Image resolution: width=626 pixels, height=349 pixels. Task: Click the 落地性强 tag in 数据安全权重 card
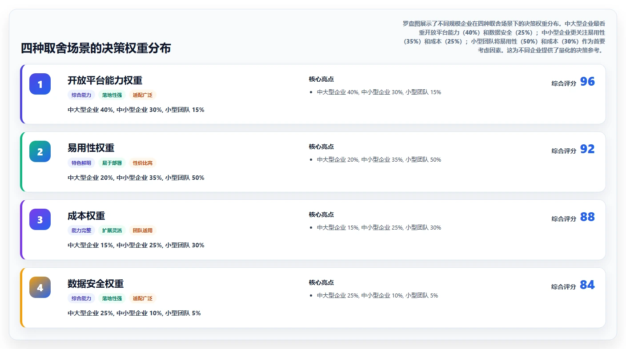112,298
